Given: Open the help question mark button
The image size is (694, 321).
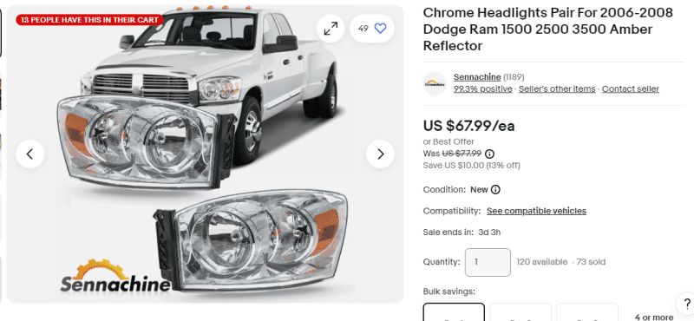Looking at the screenshot, I should point(687,305).
